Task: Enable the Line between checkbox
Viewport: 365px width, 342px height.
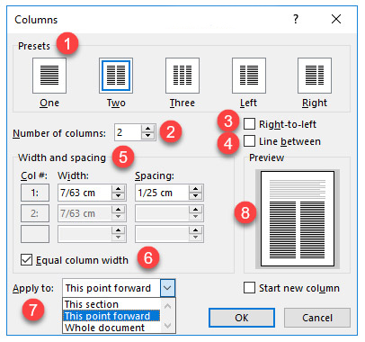Action: [x=249, y=141]
